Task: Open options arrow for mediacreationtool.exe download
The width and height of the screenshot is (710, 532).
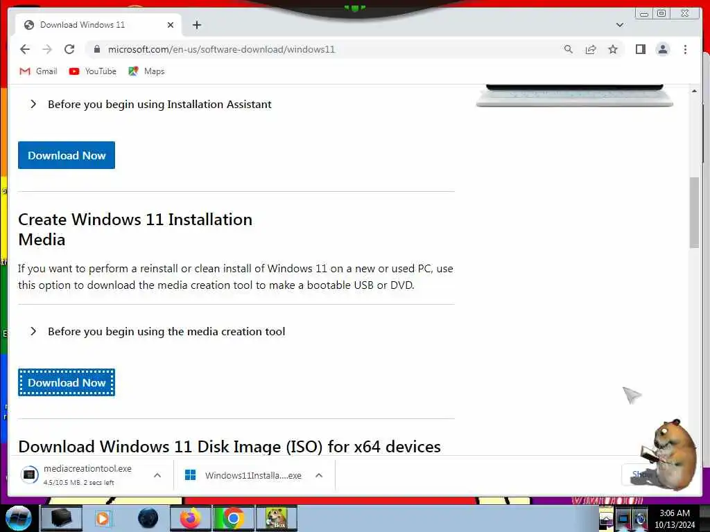Action: click(157, 475)
